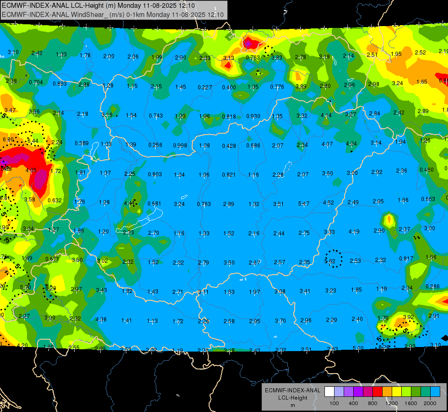This screenshot has width=448, height=412.
Task: Click the legend label 1600
Action: [411, 403]
